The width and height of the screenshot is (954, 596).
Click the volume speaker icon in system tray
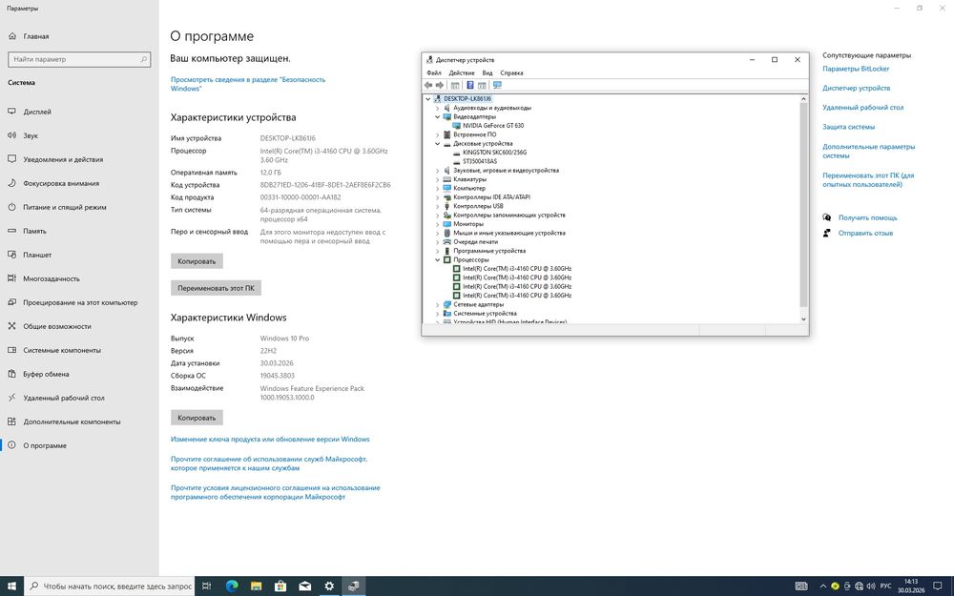coord(871,586)
